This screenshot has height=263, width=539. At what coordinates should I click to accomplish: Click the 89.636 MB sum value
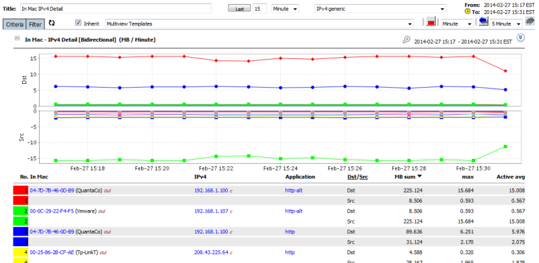point(415,231)
